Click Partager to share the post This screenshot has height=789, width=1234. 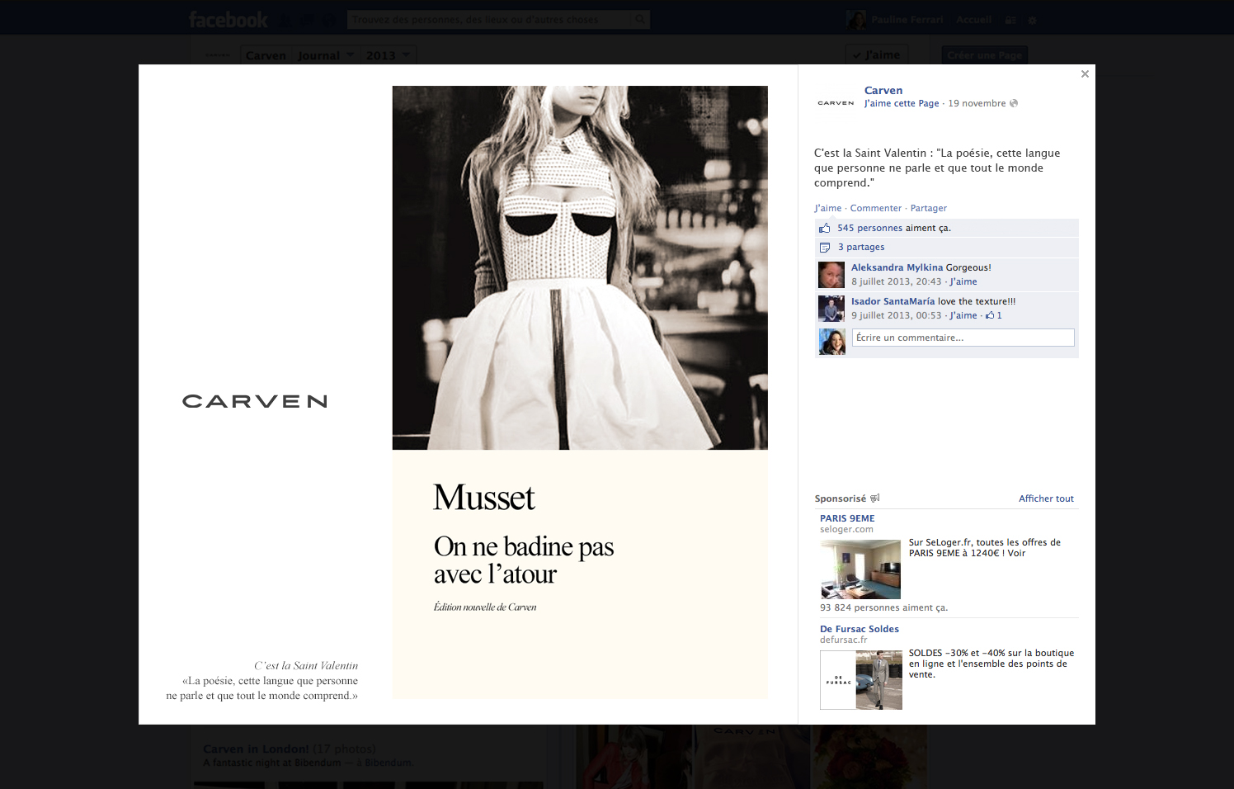click(928, 208)
